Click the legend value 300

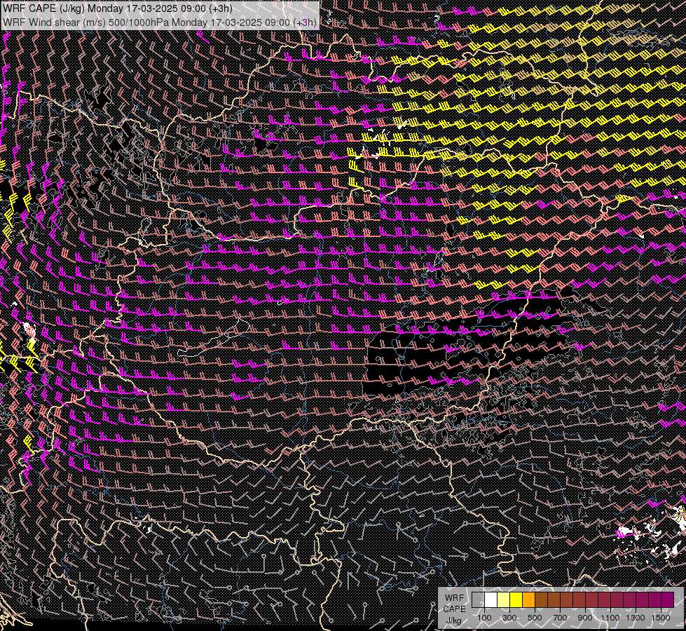click(x=509, y=618)
